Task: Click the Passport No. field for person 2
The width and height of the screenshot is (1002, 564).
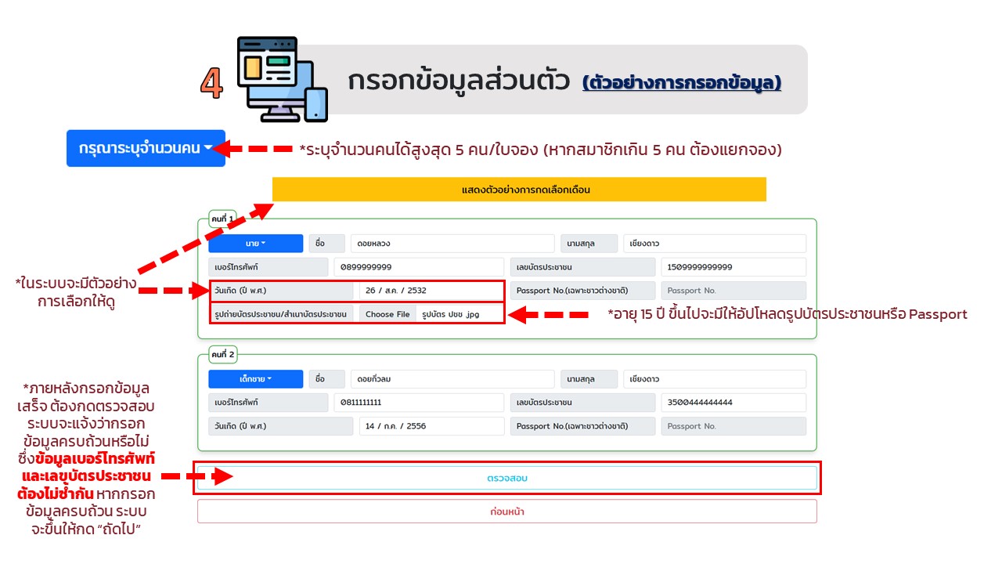Action: (733, 426)
